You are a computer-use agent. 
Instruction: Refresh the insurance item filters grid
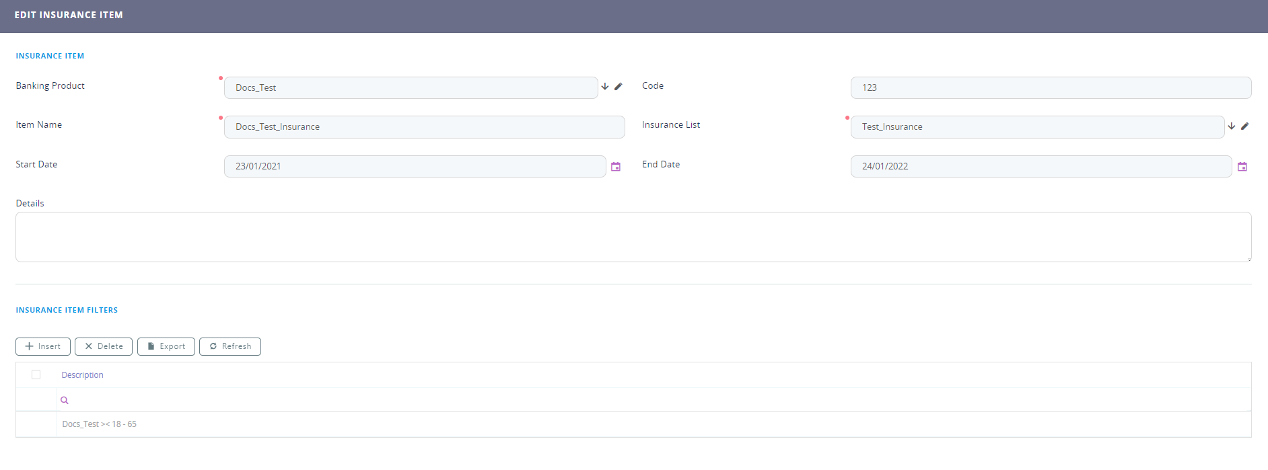[x=230, y=346]
